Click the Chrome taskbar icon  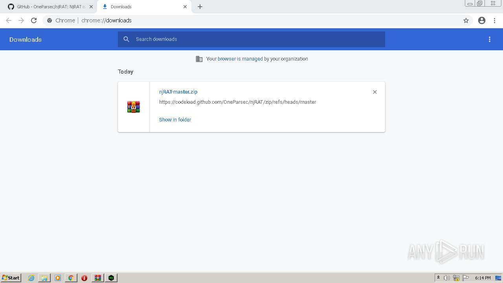(x=71, y=278)
